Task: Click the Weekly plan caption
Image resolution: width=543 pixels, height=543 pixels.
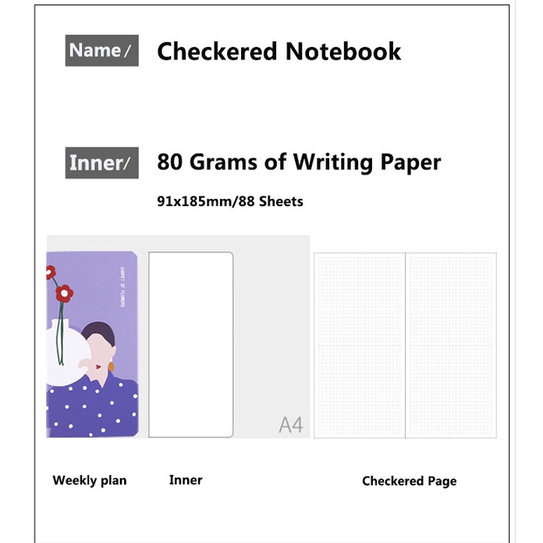Action: pos(90,480)
